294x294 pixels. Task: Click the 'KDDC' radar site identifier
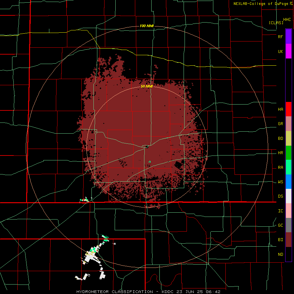click(168, 292)
